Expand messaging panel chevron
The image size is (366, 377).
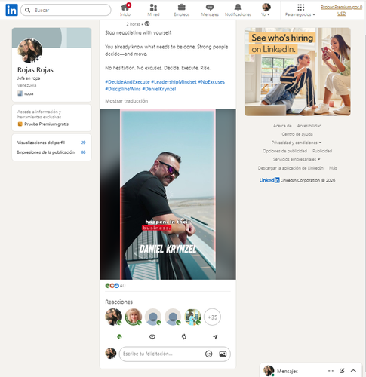pyautogui.click(x=353, y=371)
